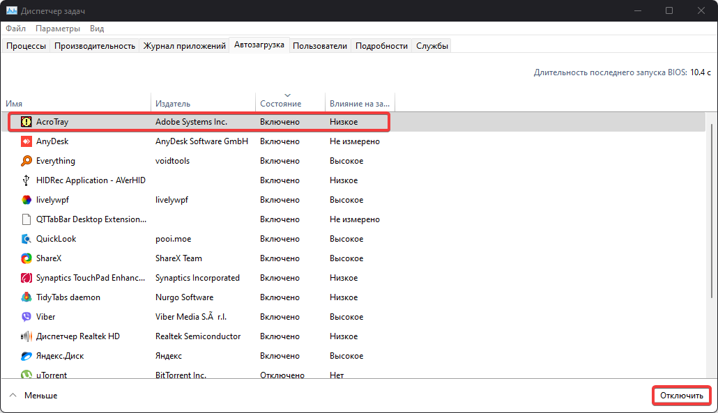Click publisher Synaptics Incorporated
The height and width of the screenshot is (413, 718).
[x=197, y=278]
